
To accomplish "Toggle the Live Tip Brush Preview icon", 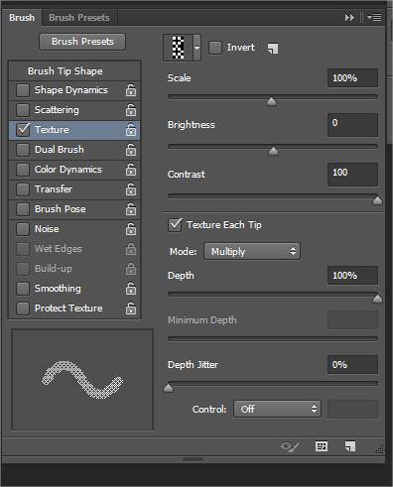I will tap(290, 447).
